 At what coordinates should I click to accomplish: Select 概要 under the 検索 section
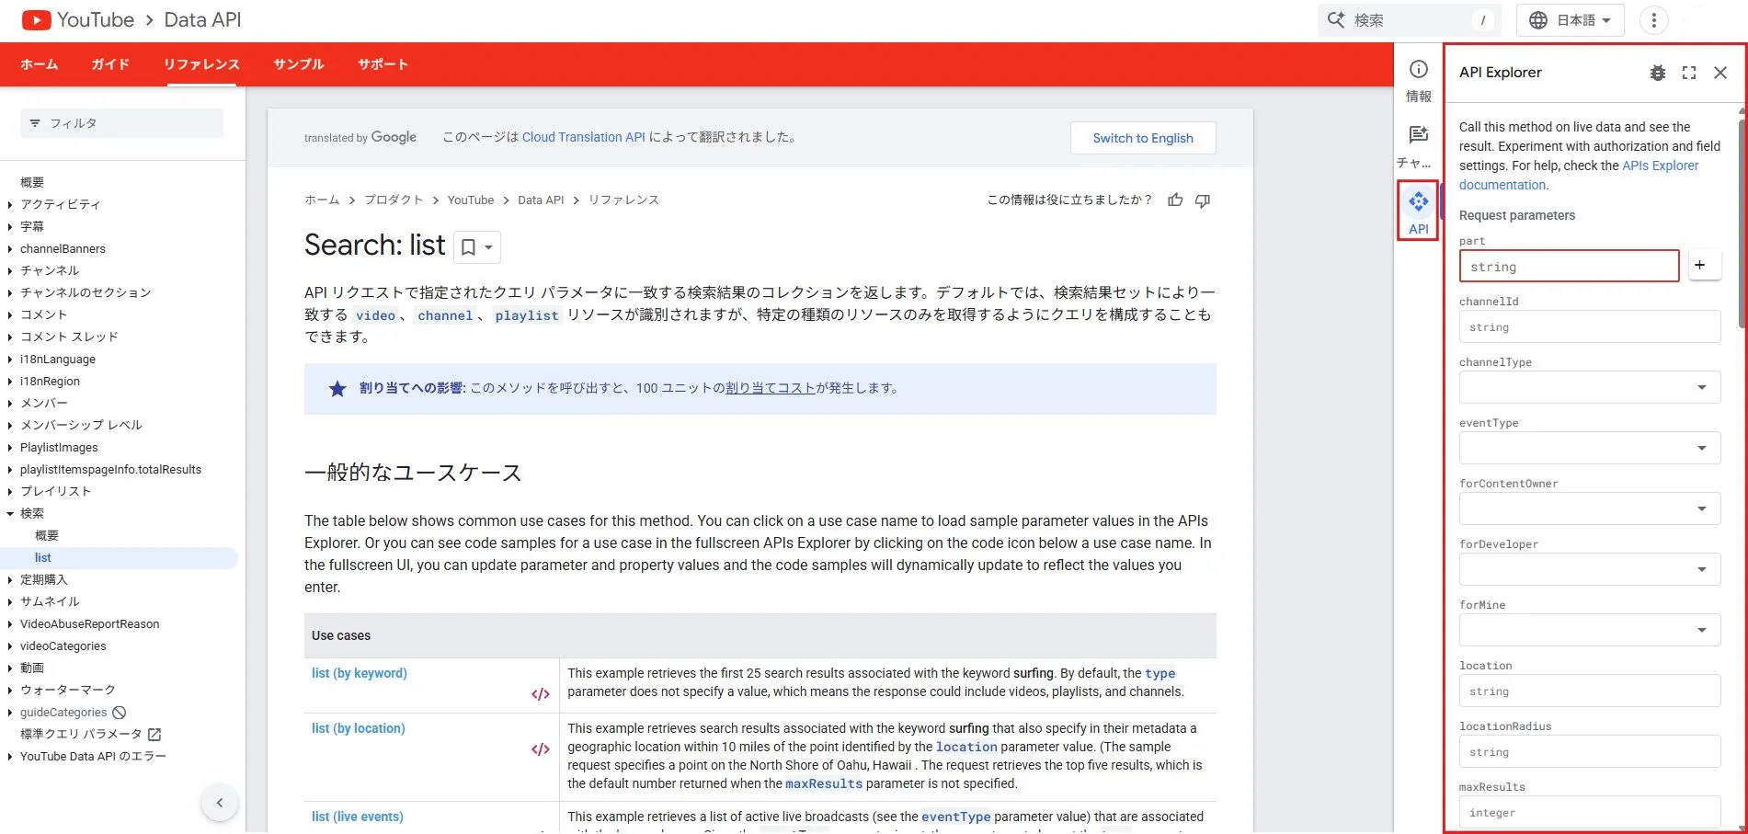coord(47,535)
